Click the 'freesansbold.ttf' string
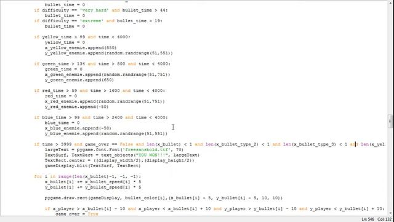Screen dimensions: 394x222 click(147, 150)
